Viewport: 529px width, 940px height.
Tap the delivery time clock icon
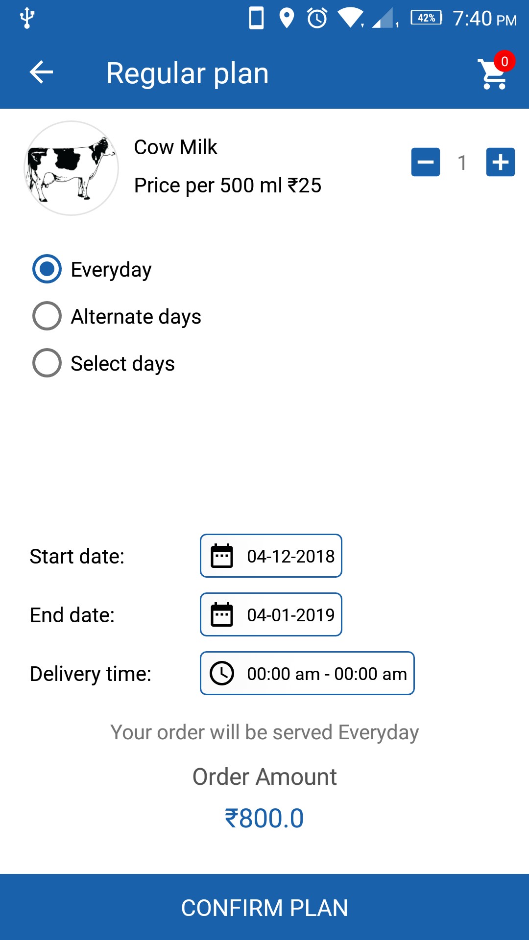click(x=222, y=673)
